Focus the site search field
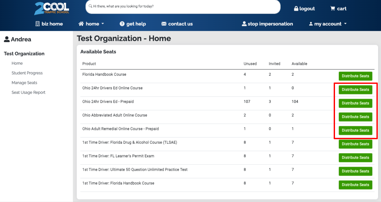The image size is (381, 202). pyautogui.click(x=183, y=6)
